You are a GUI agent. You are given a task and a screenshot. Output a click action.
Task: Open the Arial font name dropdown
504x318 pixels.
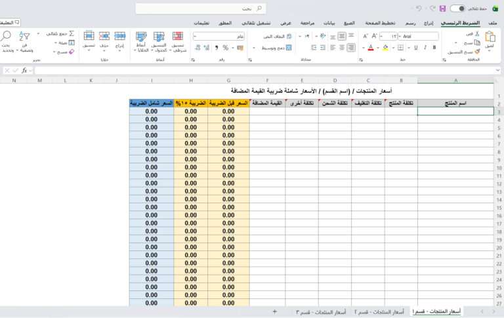400,36
